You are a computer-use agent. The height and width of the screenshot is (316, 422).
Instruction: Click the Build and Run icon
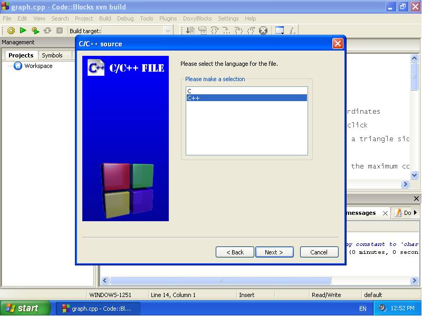coord(35,31)
